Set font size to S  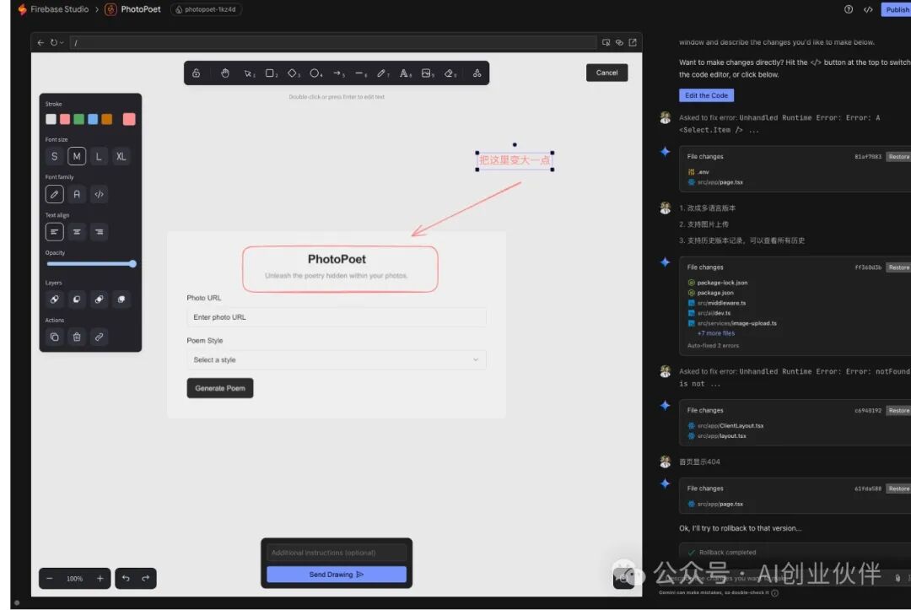55,156
